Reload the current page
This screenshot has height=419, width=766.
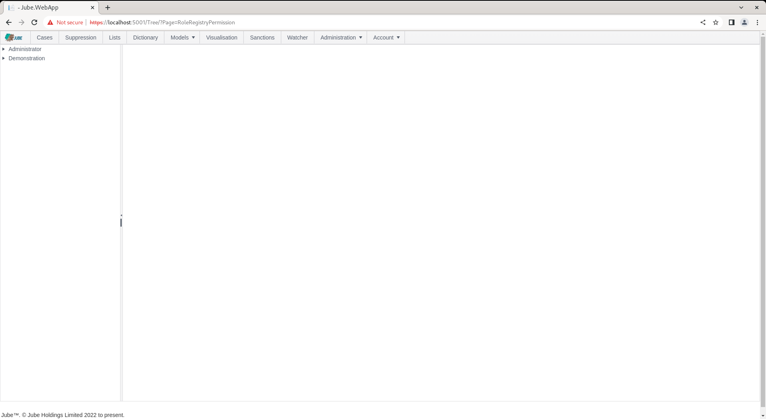point(34,22)
